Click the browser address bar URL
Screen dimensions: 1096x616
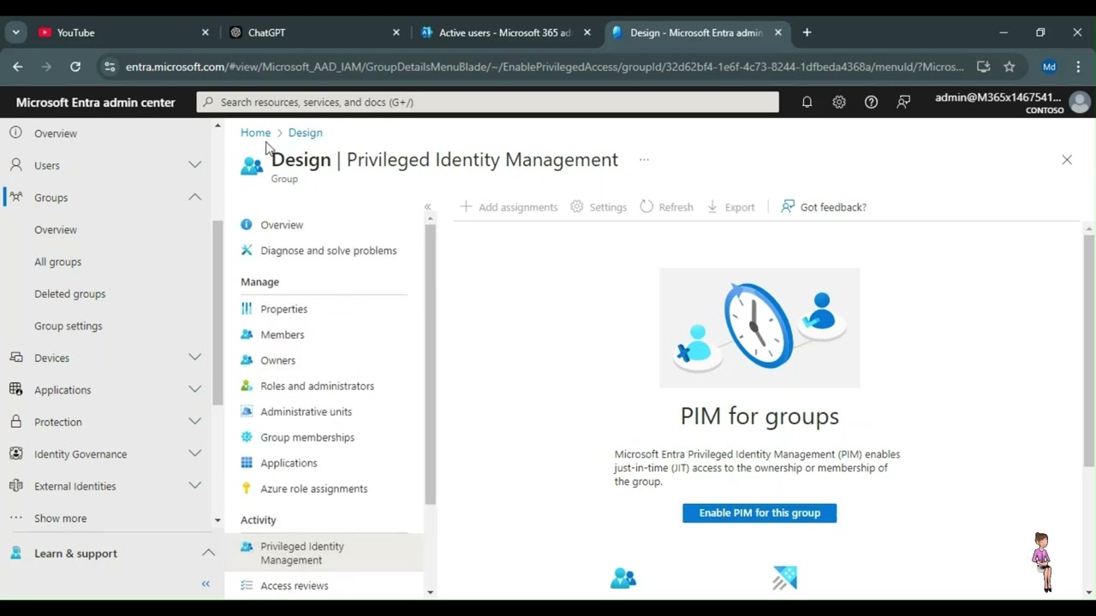click(545, 67)
